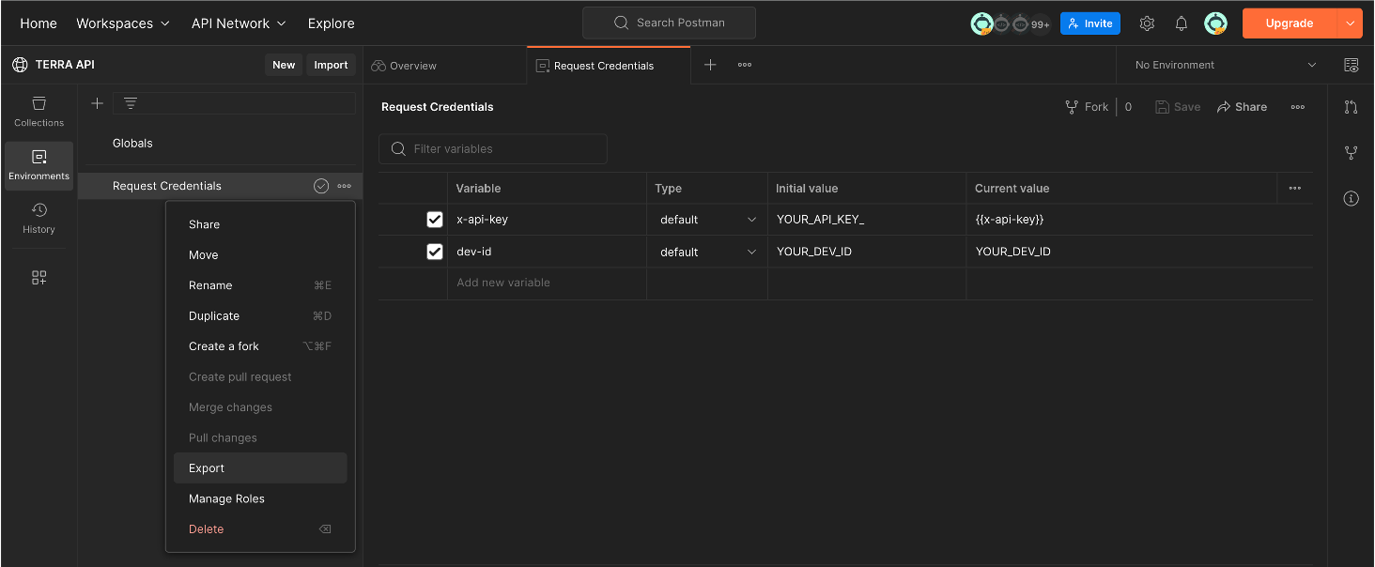This screenshot has height=567, width=1375.
Task: Click the Import button
Action: point(331,65)
